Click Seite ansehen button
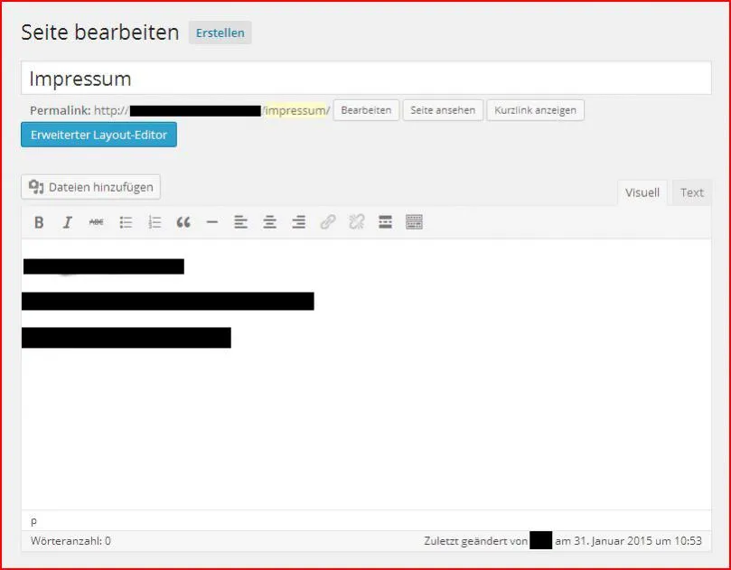Image resolution: width=731 pixels, height=570 pixels. [443, 110]
